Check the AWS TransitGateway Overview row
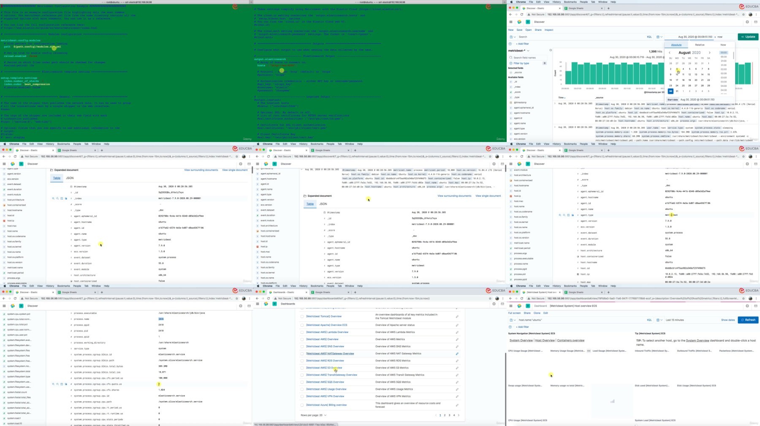 (x=302, y=375)
